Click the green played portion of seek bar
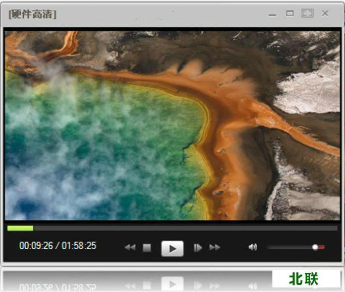This screenshot has height=292, width=345. pos(20,228)
